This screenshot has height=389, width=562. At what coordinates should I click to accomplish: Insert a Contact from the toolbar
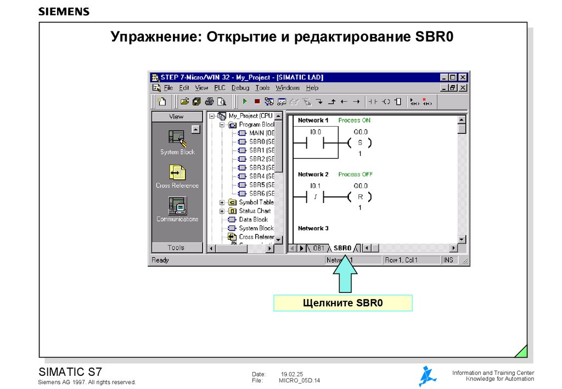coord(373,102)
